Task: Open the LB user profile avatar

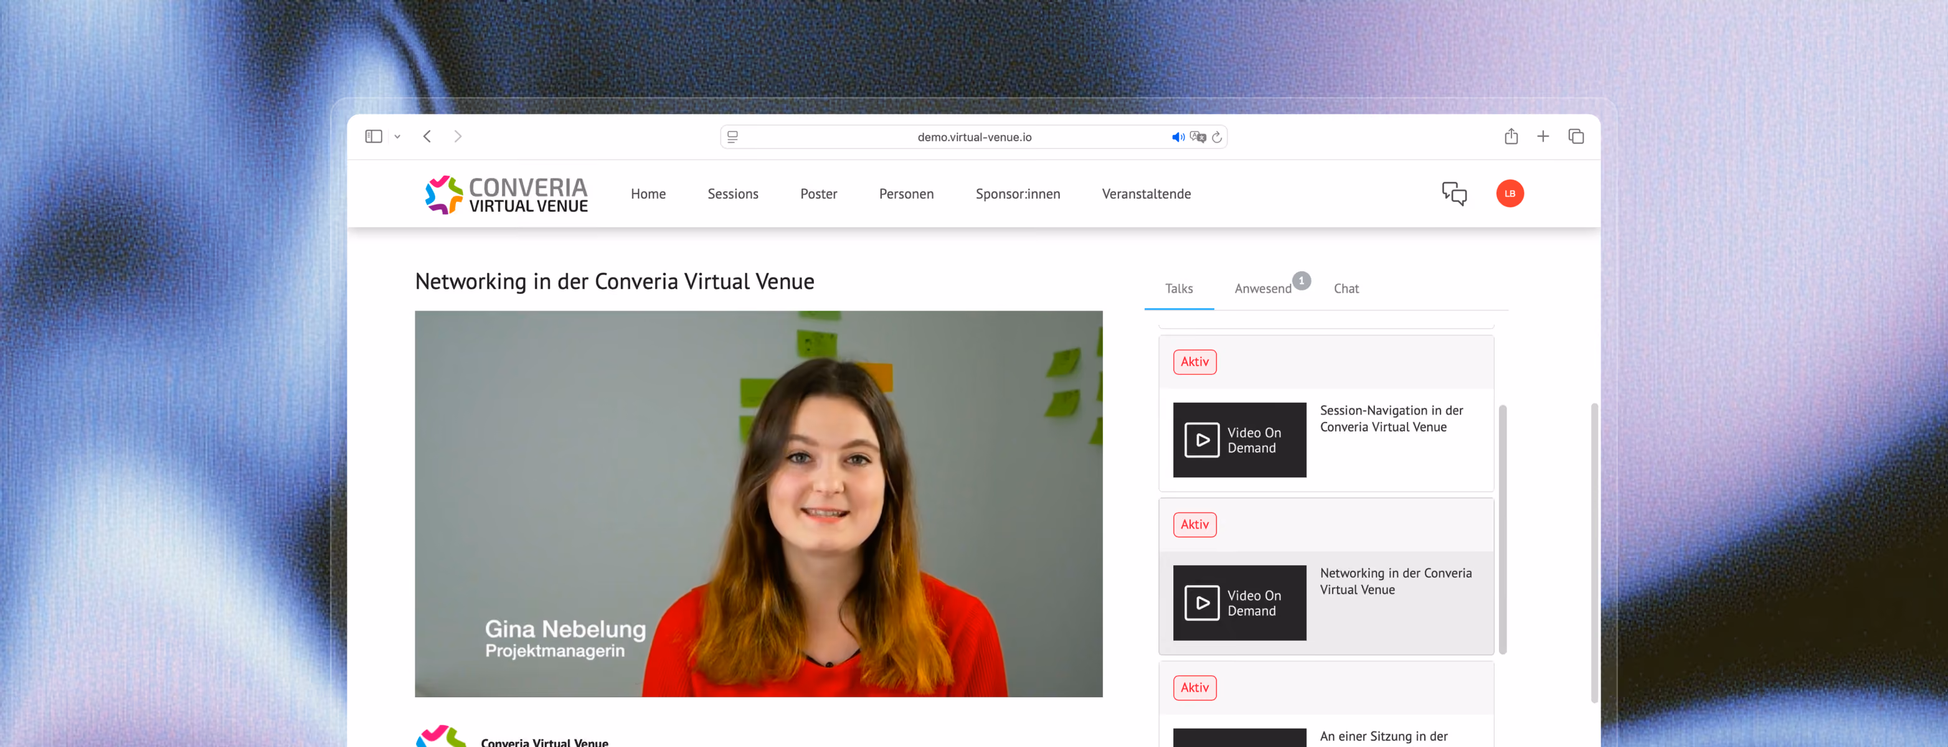Action: pos(1510,194)
